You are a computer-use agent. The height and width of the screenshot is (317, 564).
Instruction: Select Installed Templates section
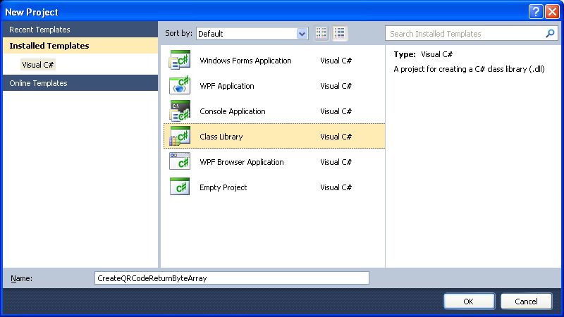point(80,46)
